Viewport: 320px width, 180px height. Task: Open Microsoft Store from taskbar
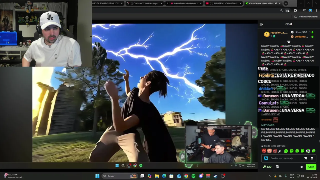point(171,176)
